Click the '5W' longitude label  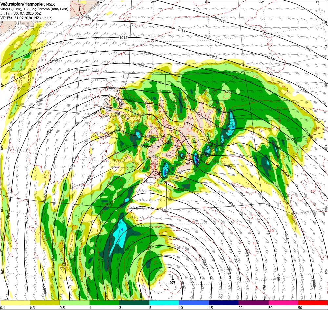pos(318,2)
